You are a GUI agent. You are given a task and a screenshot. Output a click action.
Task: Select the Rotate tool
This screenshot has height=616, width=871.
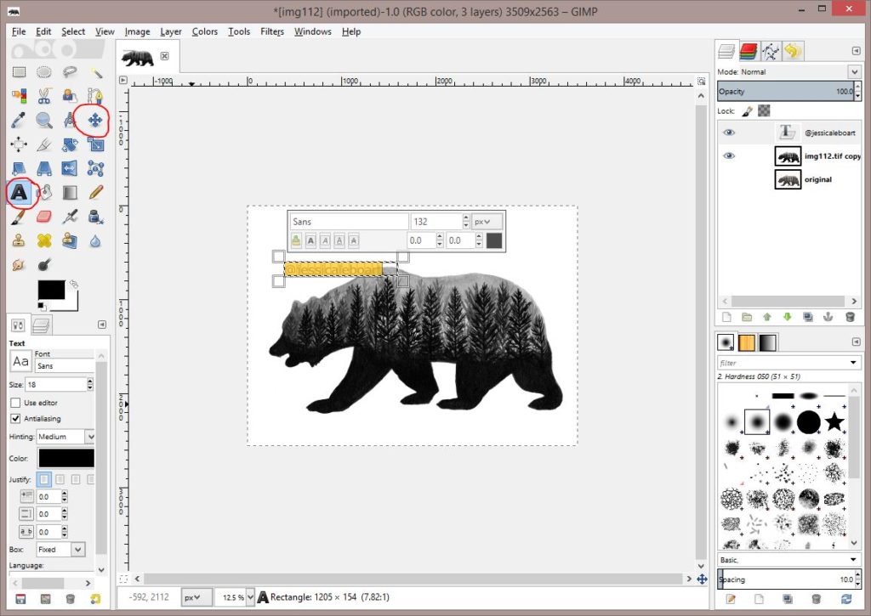pyautogui.click(x=70, y=144)
